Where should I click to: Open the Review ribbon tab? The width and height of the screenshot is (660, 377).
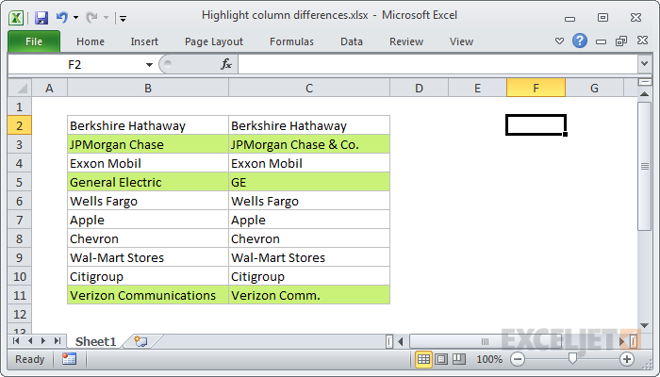click(x=406, y=41)
